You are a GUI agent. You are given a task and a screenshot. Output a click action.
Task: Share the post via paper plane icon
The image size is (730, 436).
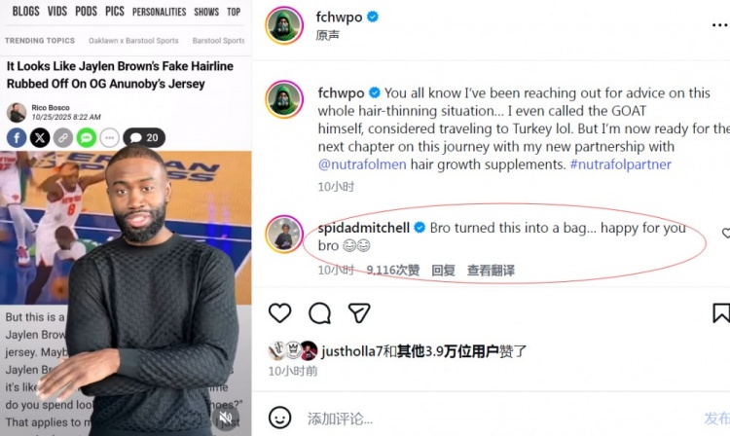[x=359, y=313]
